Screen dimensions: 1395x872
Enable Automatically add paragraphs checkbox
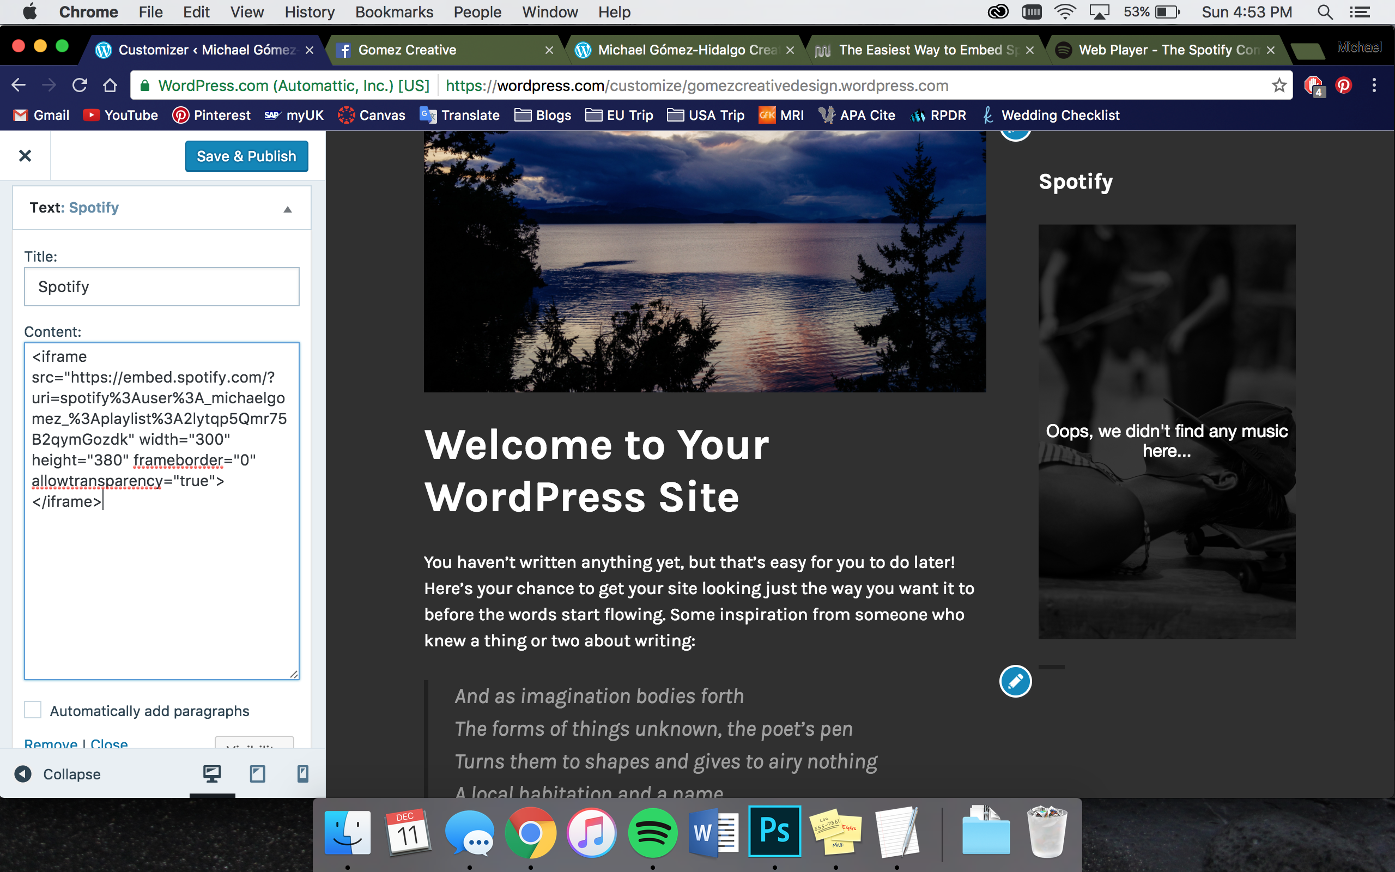(33, 710)
